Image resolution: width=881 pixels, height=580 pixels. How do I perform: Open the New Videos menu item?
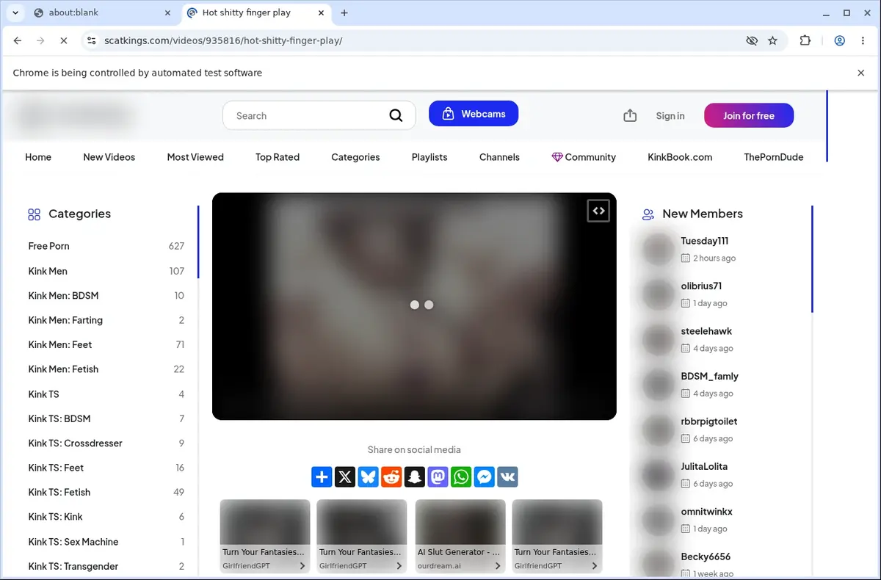pyautogui.click(x=109, y=157)
